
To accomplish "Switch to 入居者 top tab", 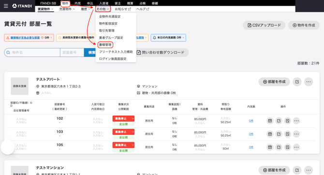I will coord(104,3).
